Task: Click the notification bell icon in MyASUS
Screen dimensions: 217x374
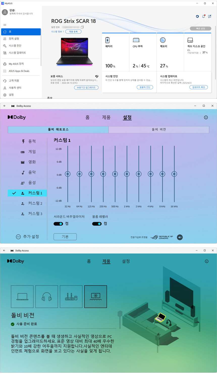Action: point(203,16)
